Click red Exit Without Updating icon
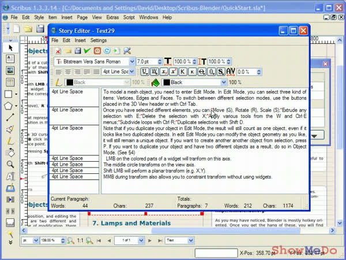Image resolution: width=346 pixels, height=260 pixels. click(97, 51)
